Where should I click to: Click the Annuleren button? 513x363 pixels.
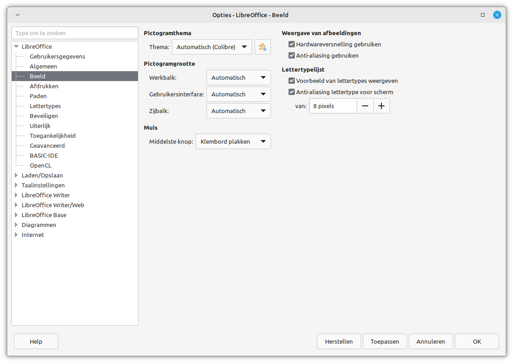coord(431,341)
